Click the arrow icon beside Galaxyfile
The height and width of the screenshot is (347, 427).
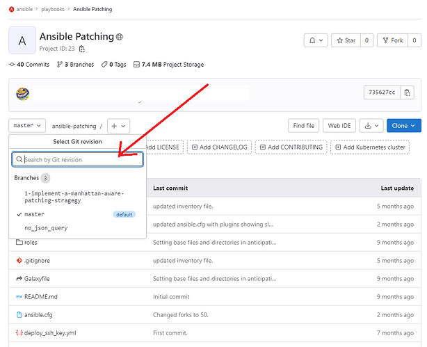pyautogui.click(x=19, y=279)
